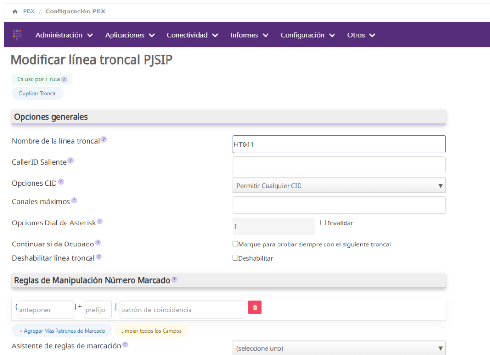Click the PBX logo icon in navbar
Screen dimensions: 490x355
17,35
